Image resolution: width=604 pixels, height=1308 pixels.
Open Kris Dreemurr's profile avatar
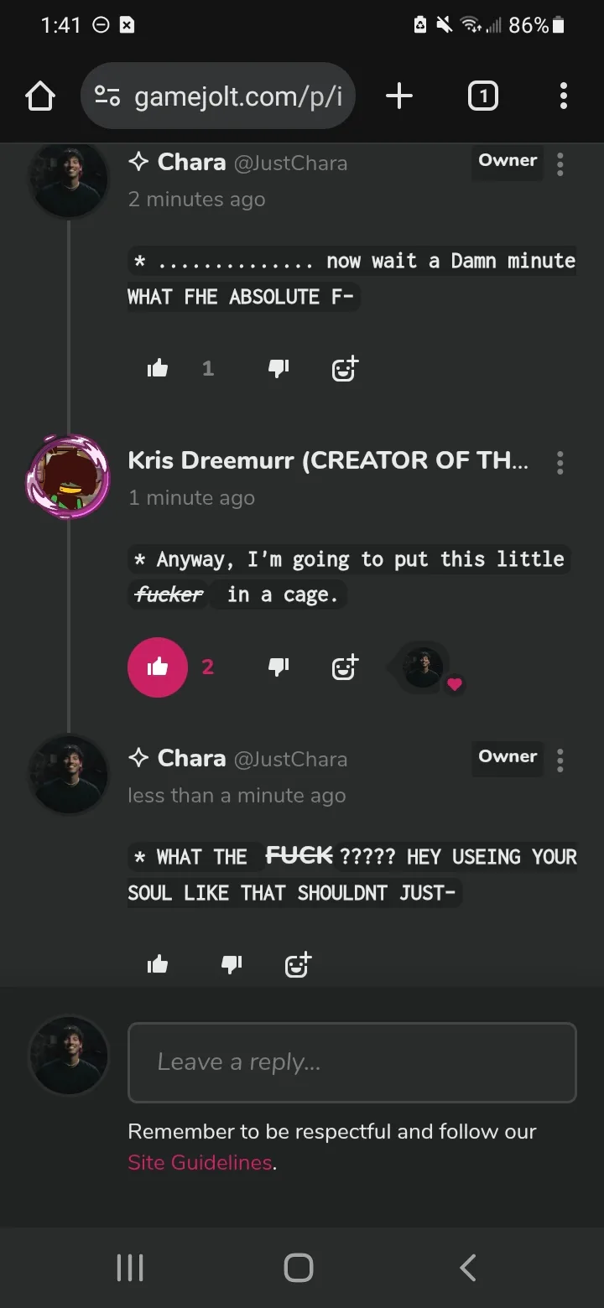[69, 476]
